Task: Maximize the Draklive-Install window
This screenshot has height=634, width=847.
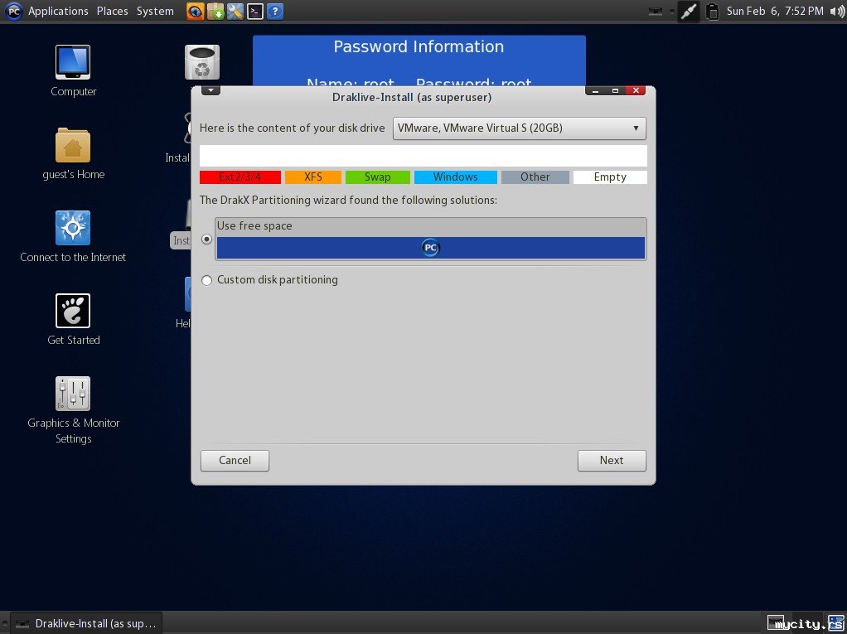Action: click(615, 90)
